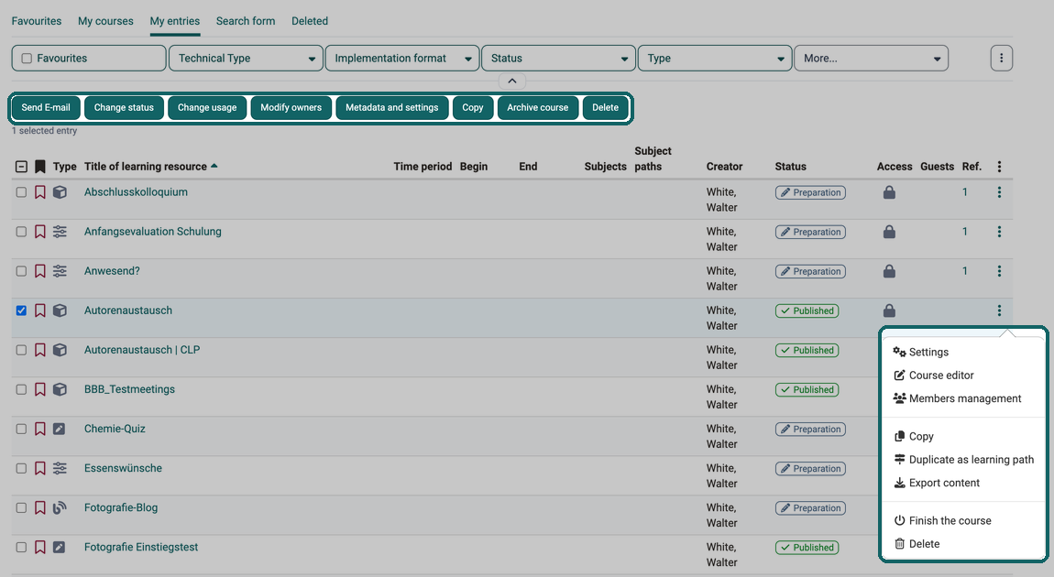
Task: Toggle bookmark for Autorenaustausch row
Action: pyautogui.click(x=40, y=310)
